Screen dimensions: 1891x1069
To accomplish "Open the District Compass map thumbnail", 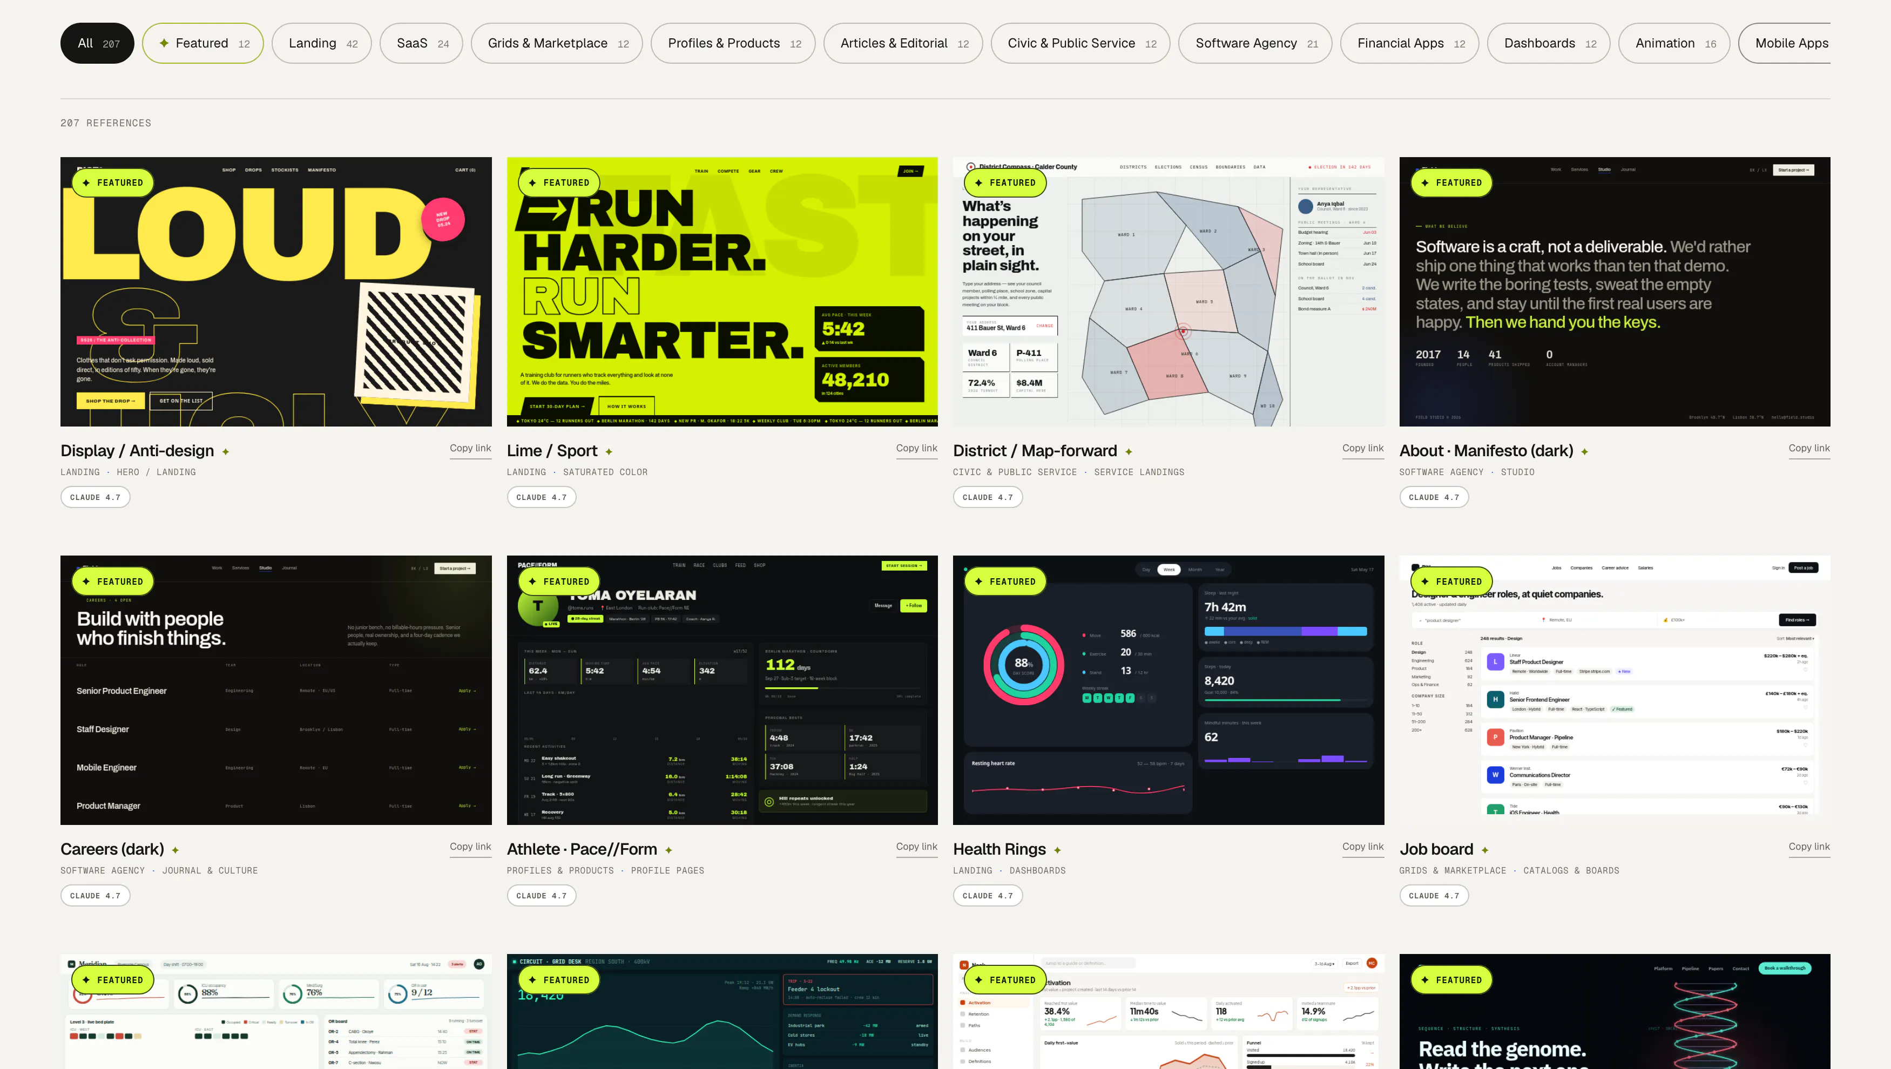I will point(1169,292).
